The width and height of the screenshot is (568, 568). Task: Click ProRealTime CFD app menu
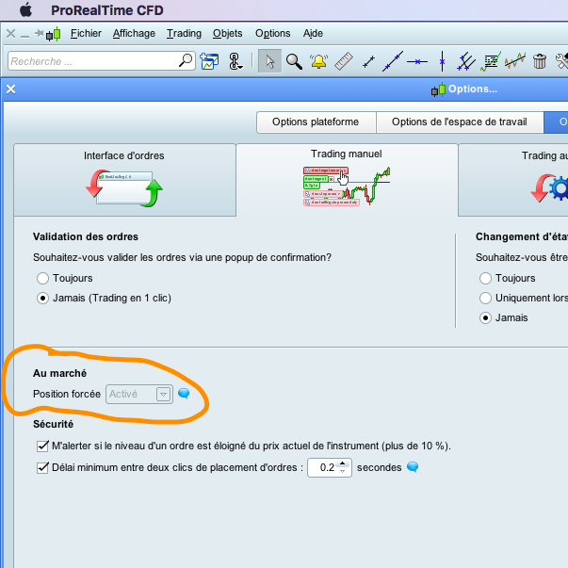coord(107,10)
